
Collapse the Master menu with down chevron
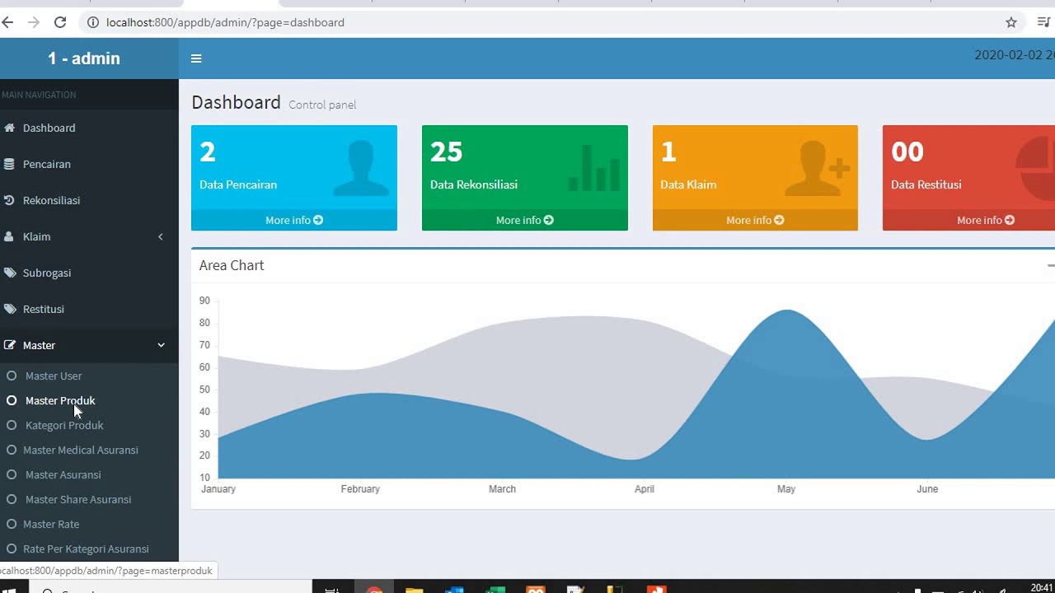[x=161, y=345]
